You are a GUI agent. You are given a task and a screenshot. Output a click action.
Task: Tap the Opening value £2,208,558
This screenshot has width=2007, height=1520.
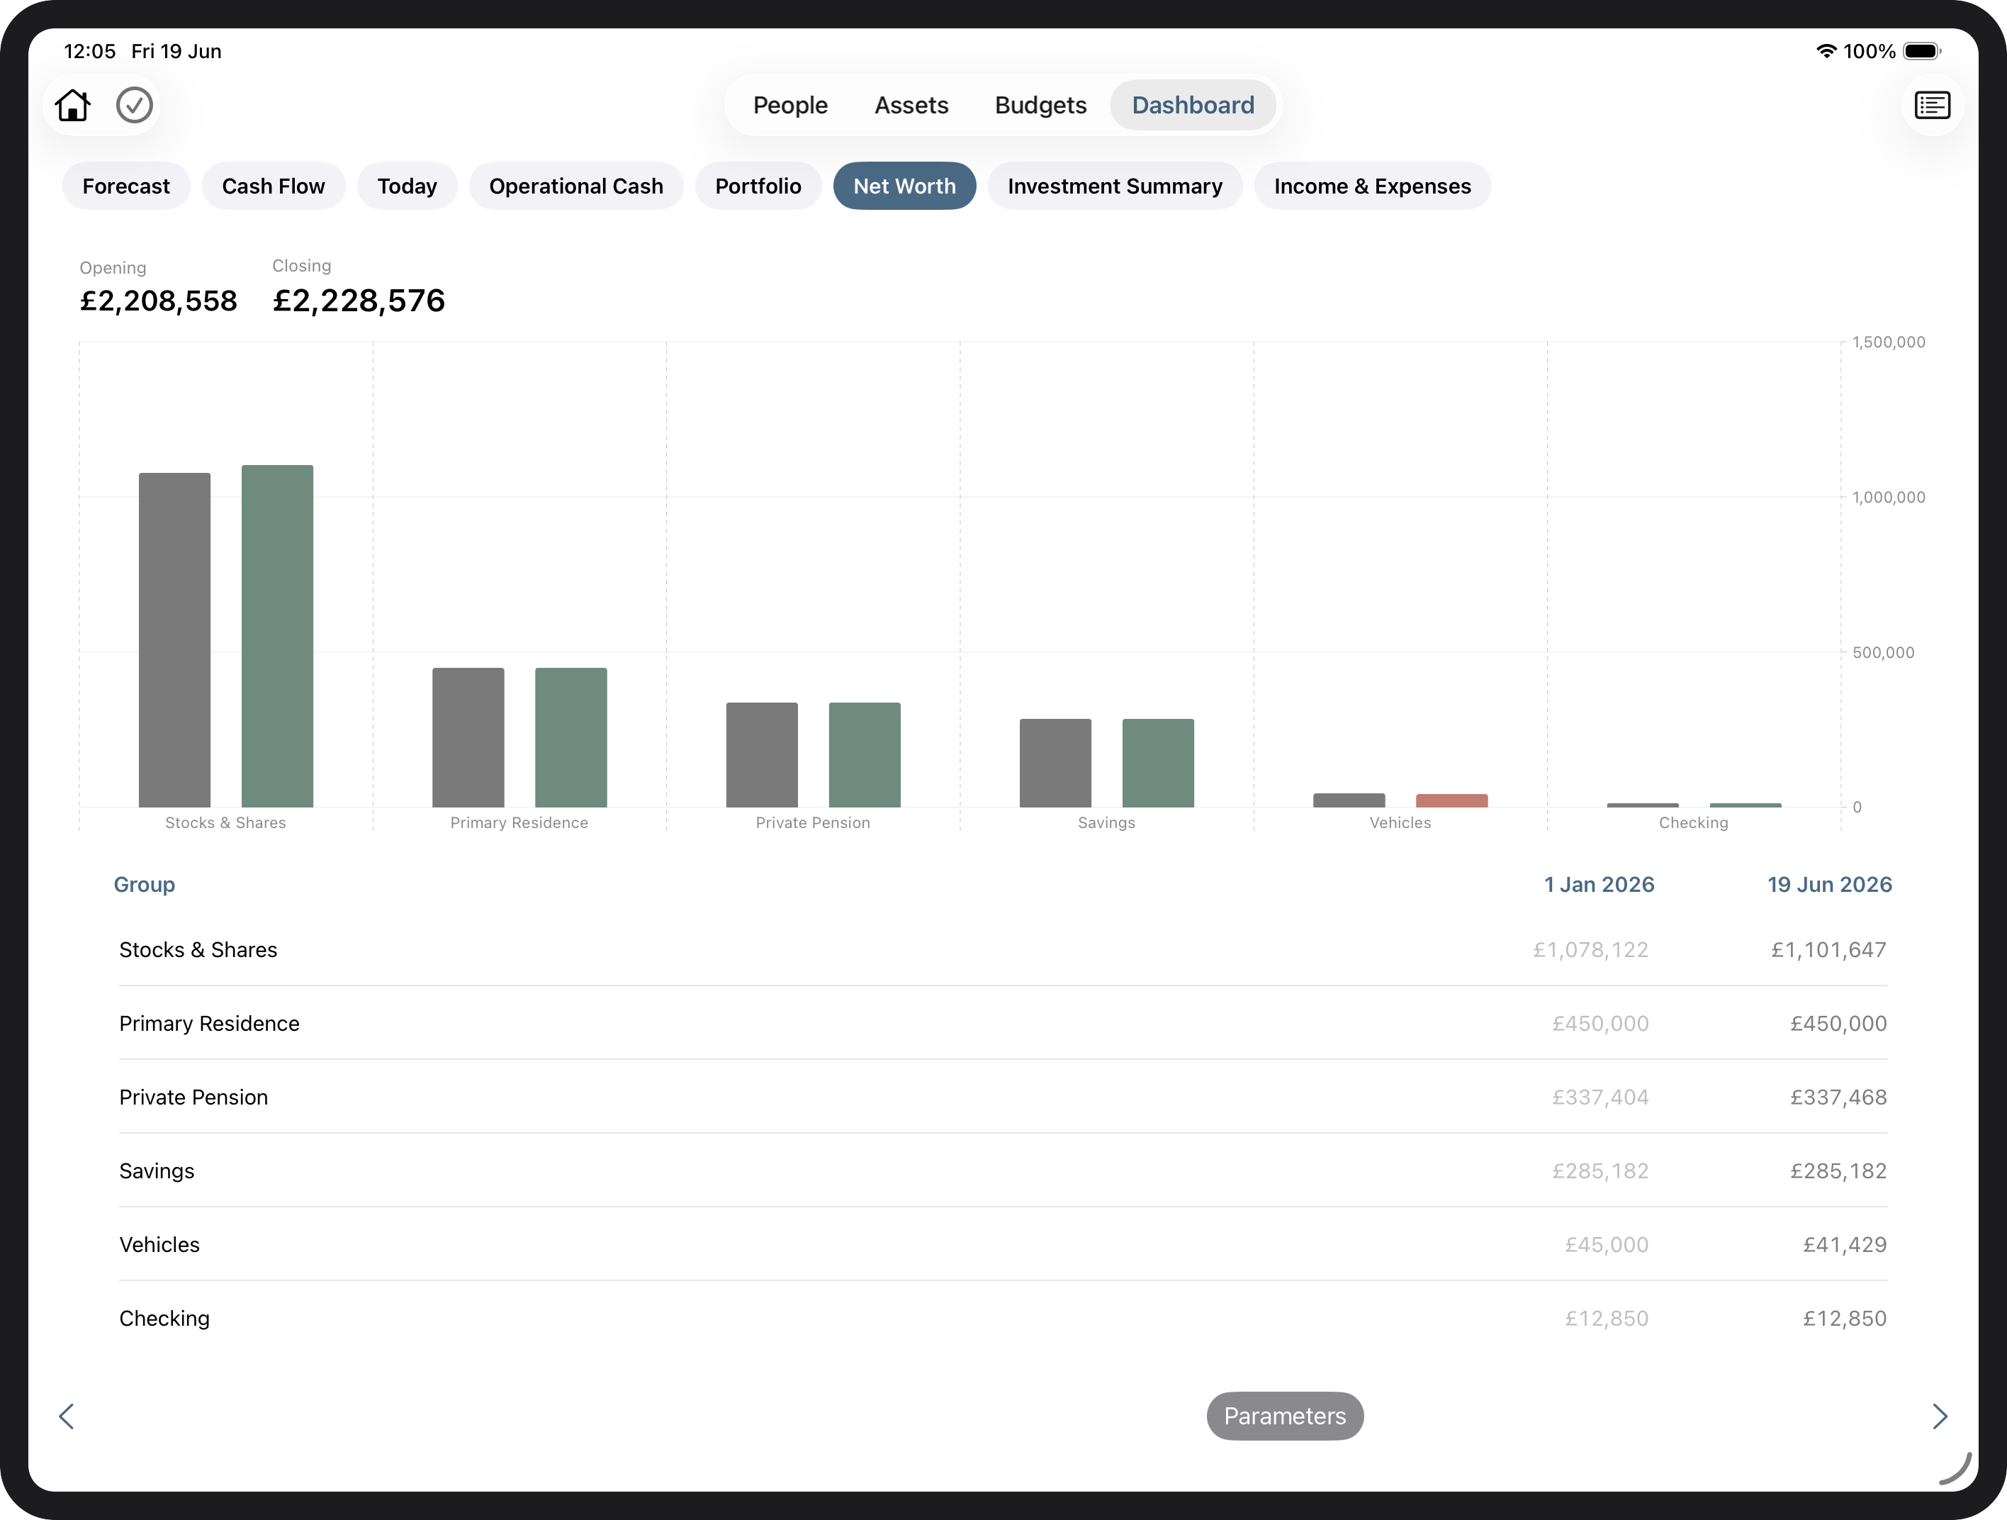(159, 301)
